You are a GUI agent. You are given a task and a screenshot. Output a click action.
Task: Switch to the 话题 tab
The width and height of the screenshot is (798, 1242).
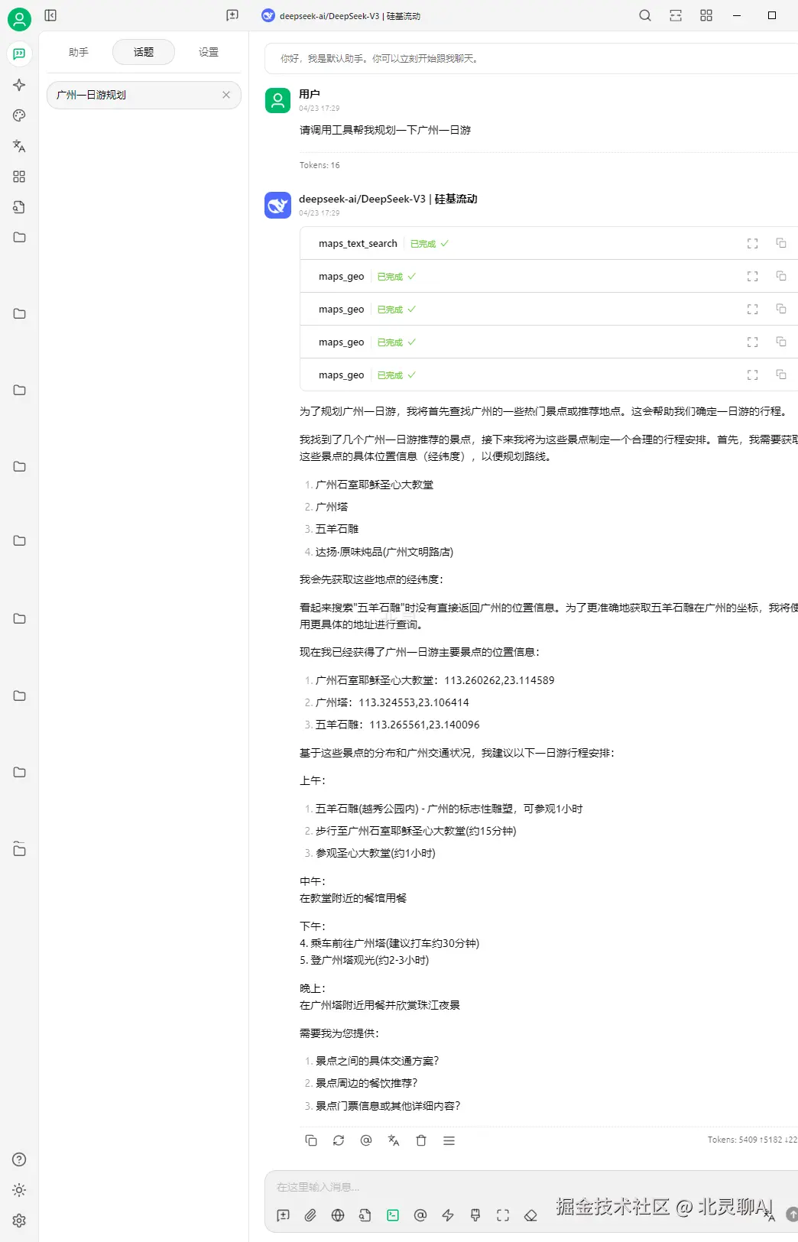[x=144, y=52]
